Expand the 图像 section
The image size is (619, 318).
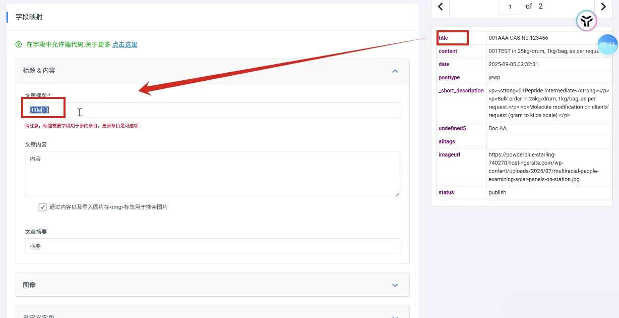pos(395,285)
